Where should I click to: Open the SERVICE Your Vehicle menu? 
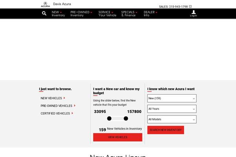point(107,14)
